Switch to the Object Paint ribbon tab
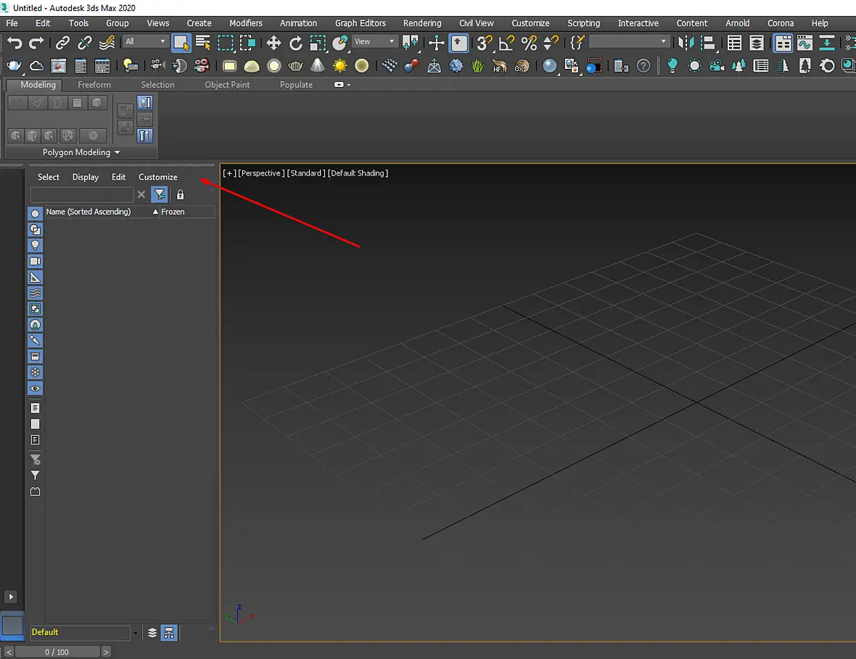The image size is (856, 659). point(227,85)
